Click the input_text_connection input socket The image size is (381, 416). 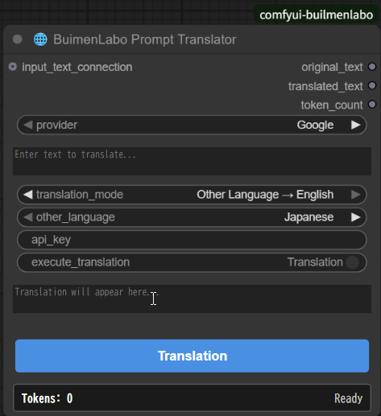coord(13,67)
